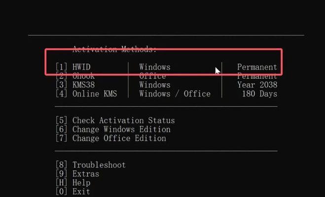
Task: Click the Windows label in HWID row
Action: (x=155, y=67)
